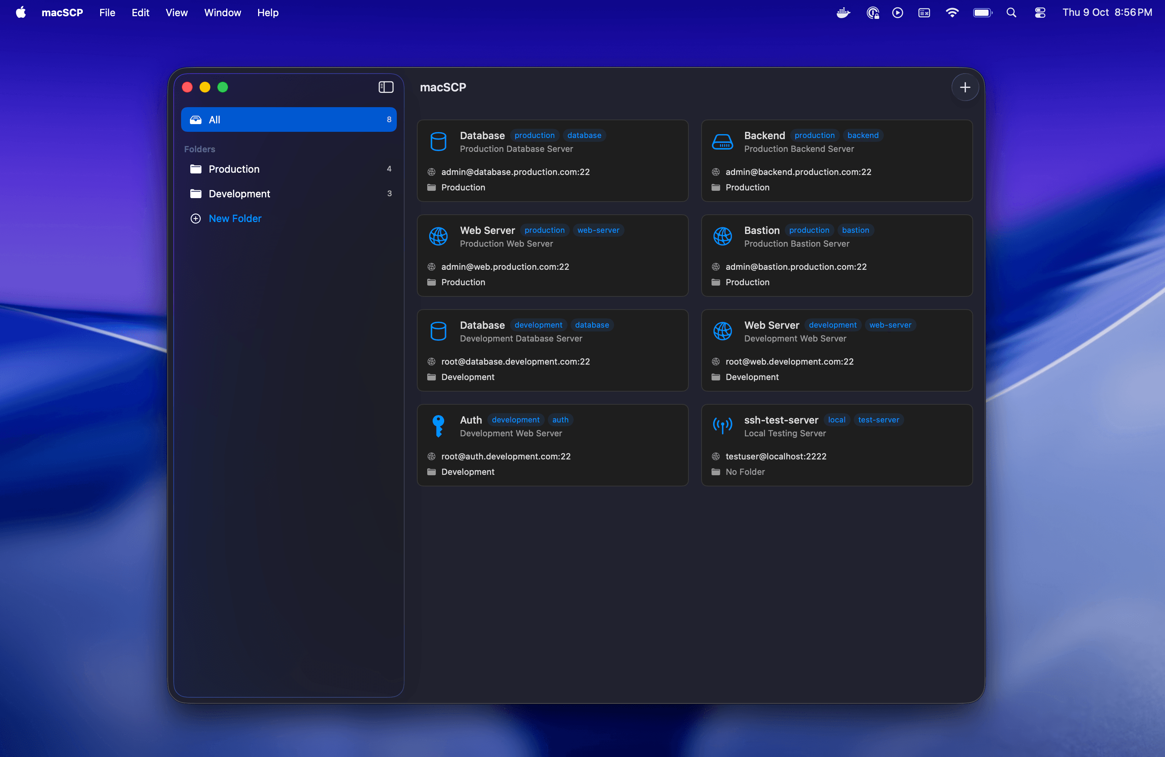
Task: Select the Development folder
Action: tap(239, 193)
